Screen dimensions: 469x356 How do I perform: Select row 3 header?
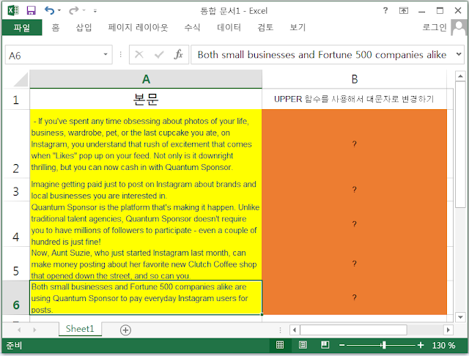pyautogui.click(x=16, y=190)
